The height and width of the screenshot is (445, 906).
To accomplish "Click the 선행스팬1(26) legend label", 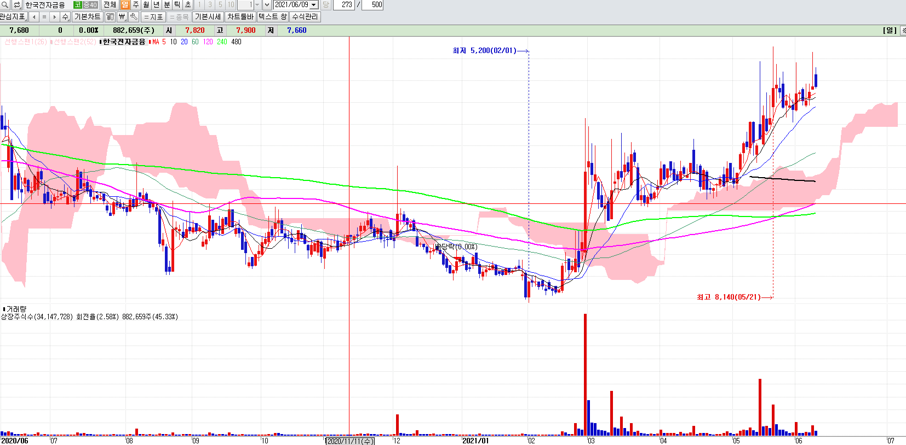I will [x=25, y=42].
